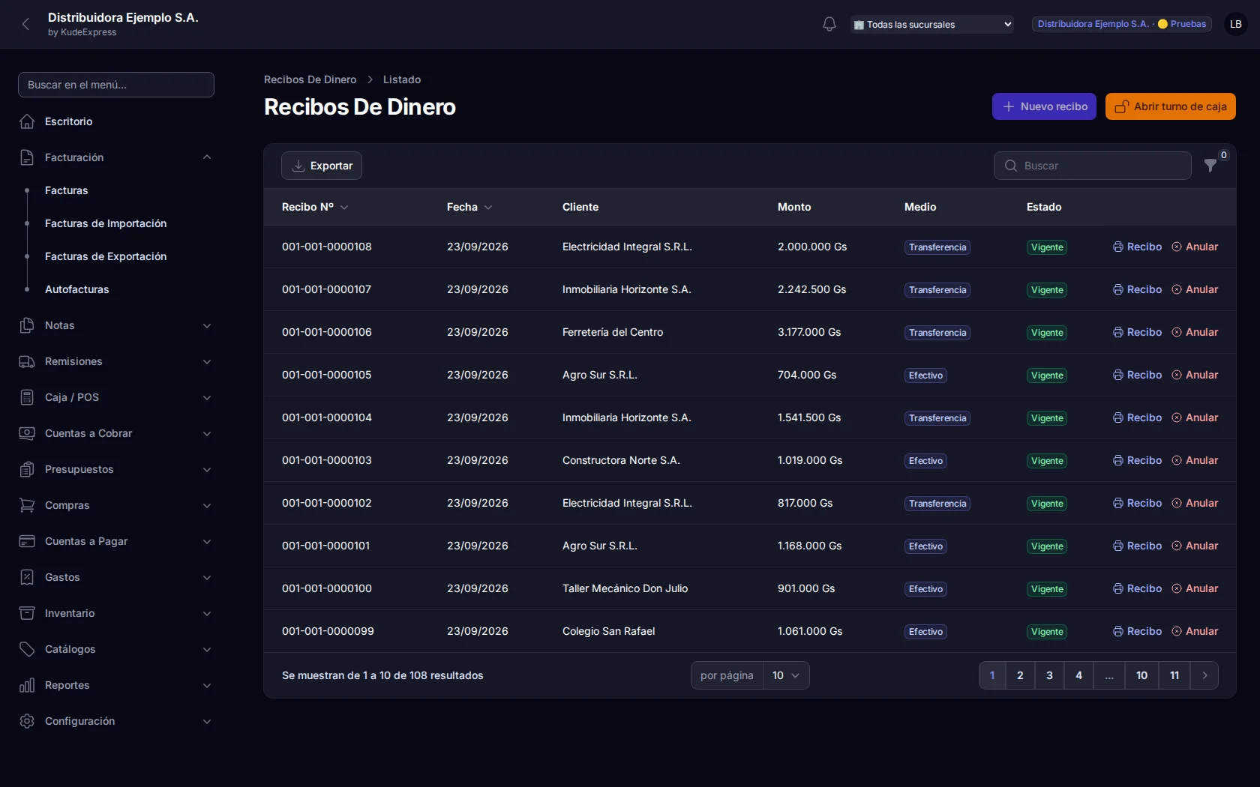
Task: Click Nuevo recibo button
Action: click(1044, 106)
